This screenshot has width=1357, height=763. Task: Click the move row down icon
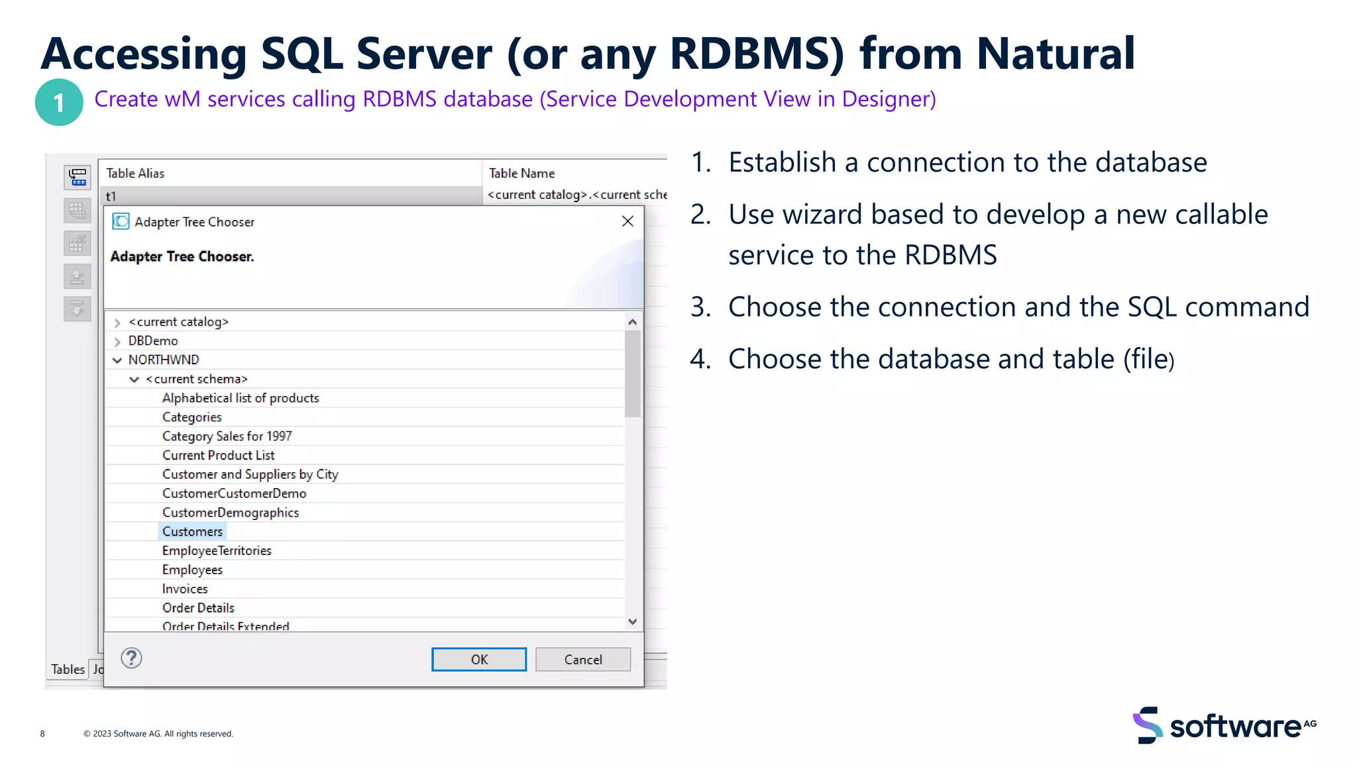coord(78,309)
